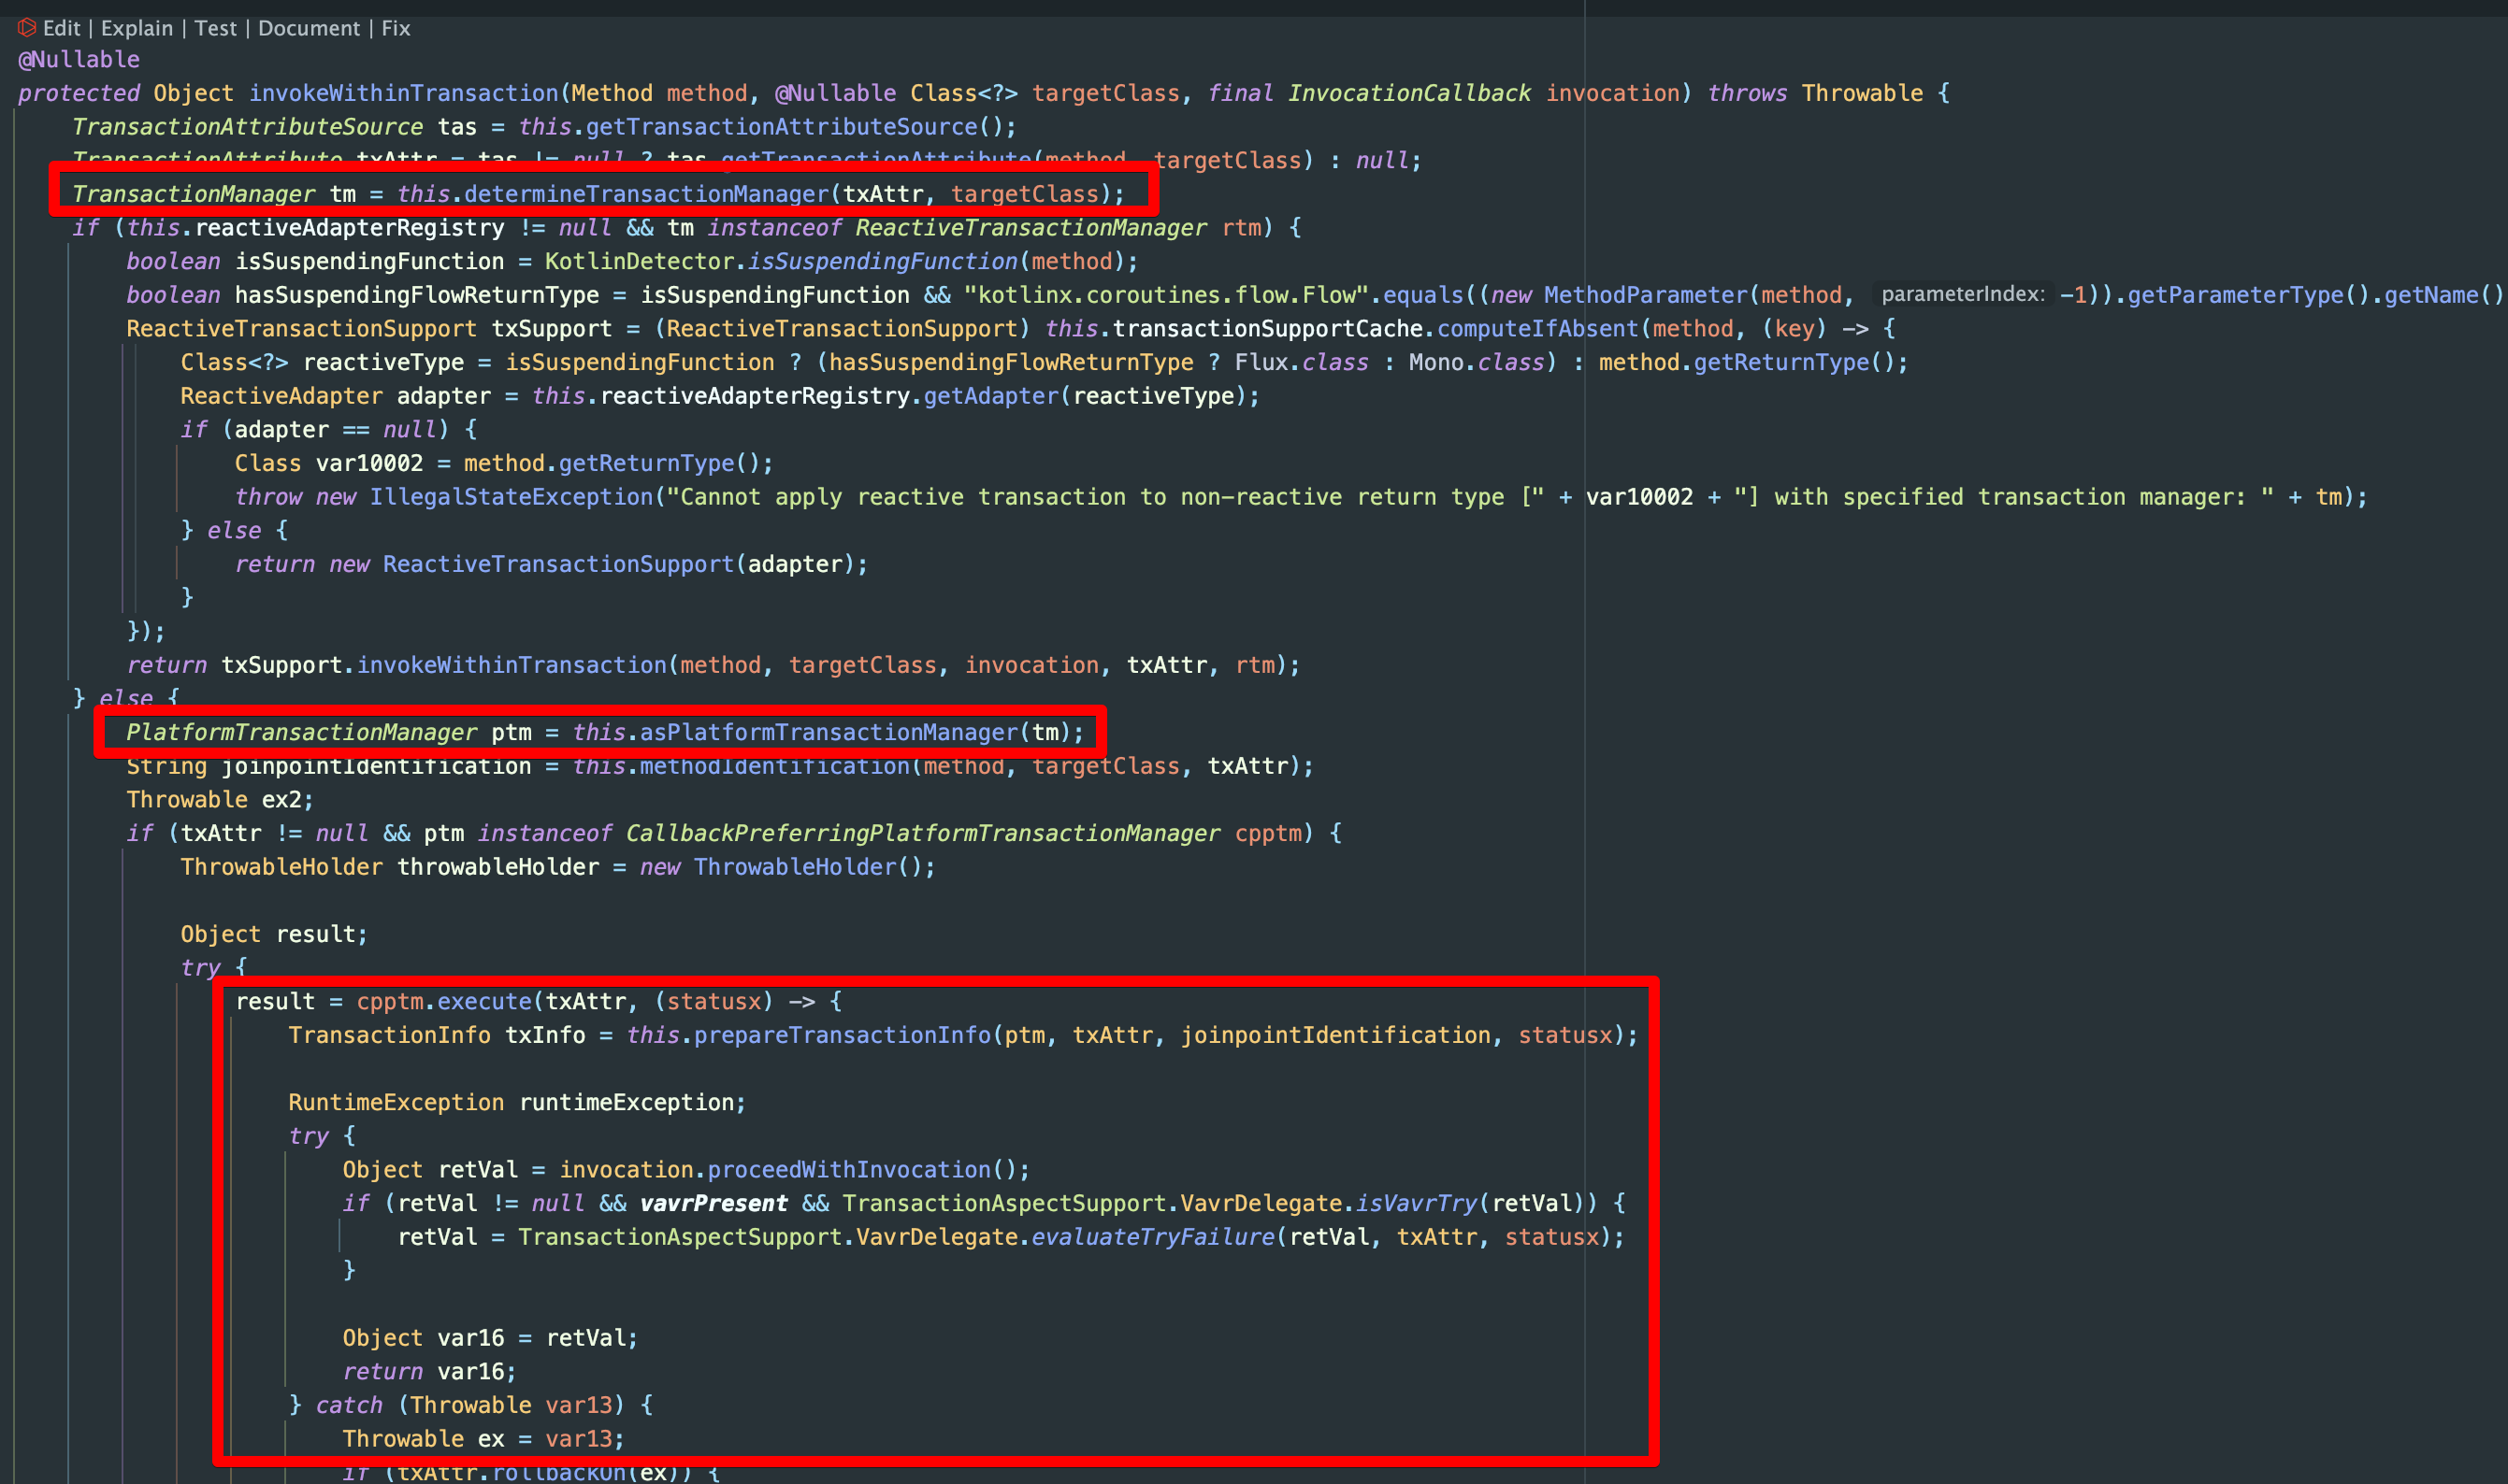The image size is (2508, 1484).
Task: Click the Edit code lens action
Action: tap(62, 28)
